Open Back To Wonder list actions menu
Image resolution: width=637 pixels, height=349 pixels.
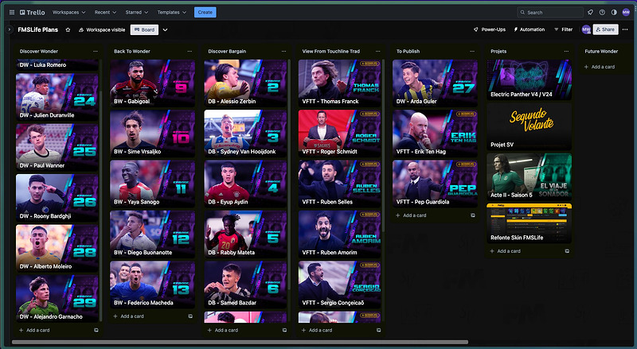[x=190, y=51]
